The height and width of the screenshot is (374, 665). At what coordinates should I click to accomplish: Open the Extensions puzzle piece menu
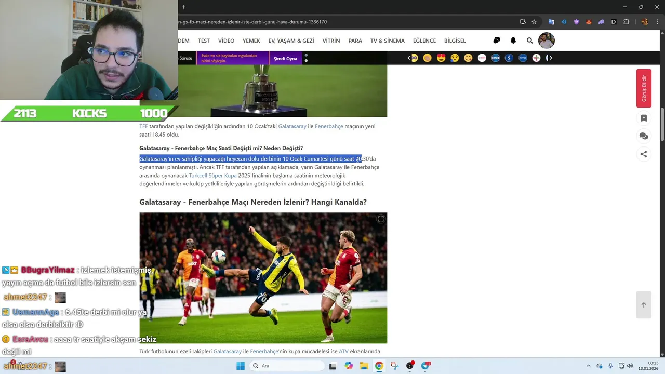tap(626, 22)
